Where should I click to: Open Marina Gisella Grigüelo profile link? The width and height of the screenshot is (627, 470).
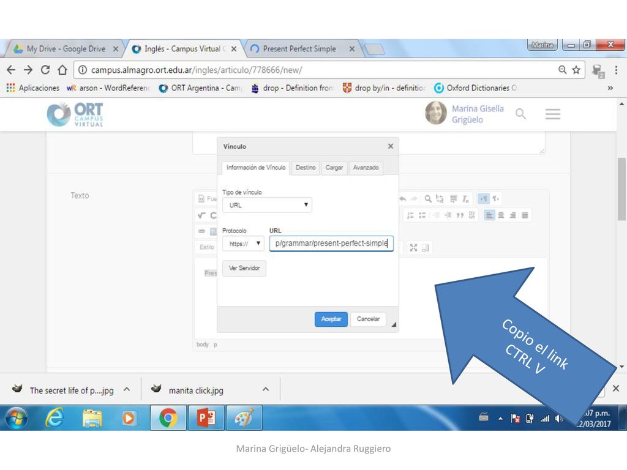pos(478,114)
